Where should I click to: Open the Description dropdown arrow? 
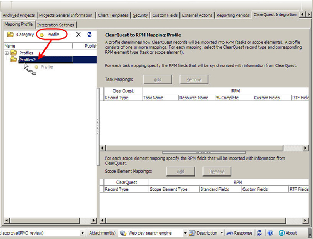[222, 233]
